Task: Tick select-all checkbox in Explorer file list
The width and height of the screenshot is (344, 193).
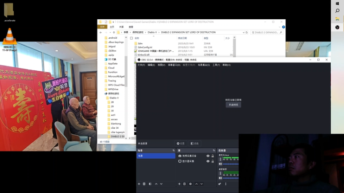Action: point(132,38)
